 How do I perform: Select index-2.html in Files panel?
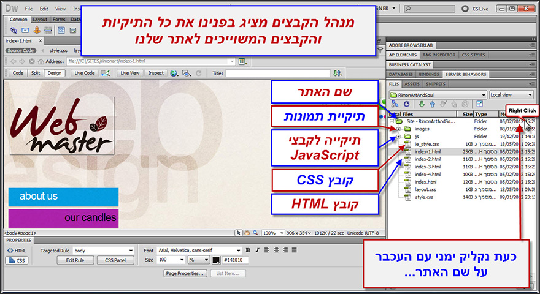pos(428,159)
